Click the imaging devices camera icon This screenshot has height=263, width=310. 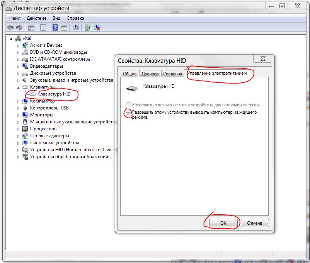(25, 157)
